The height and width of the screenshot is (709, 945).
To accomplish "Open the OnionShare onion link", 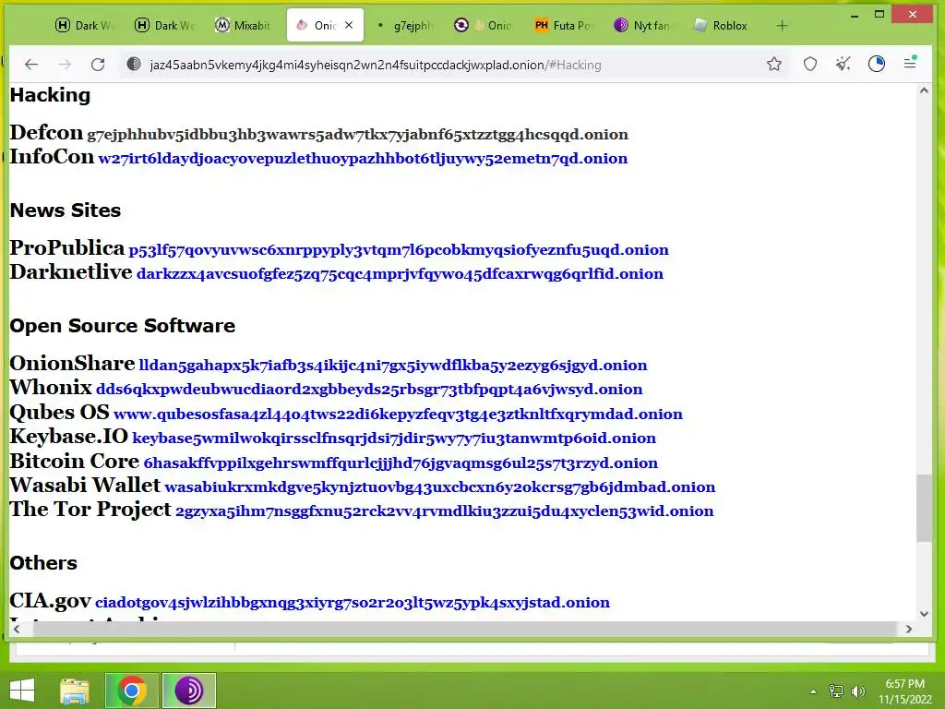I will pyautogui.click(x=393, y=366).
